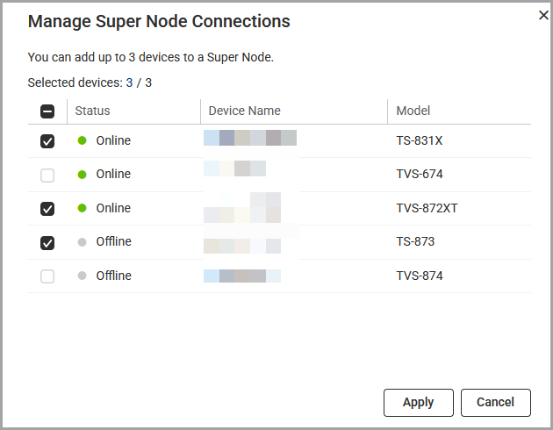Sort by the Status column header
The width and height of the screenshot is (553, 430).
[92, 111]
